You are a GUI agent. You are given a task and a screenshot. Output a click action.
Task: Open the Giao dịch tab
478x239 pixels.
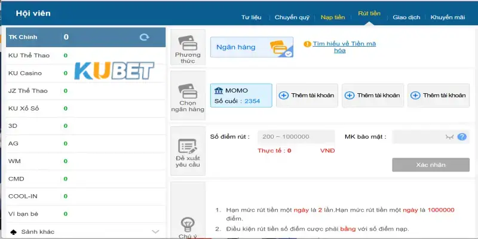[406, 17]
